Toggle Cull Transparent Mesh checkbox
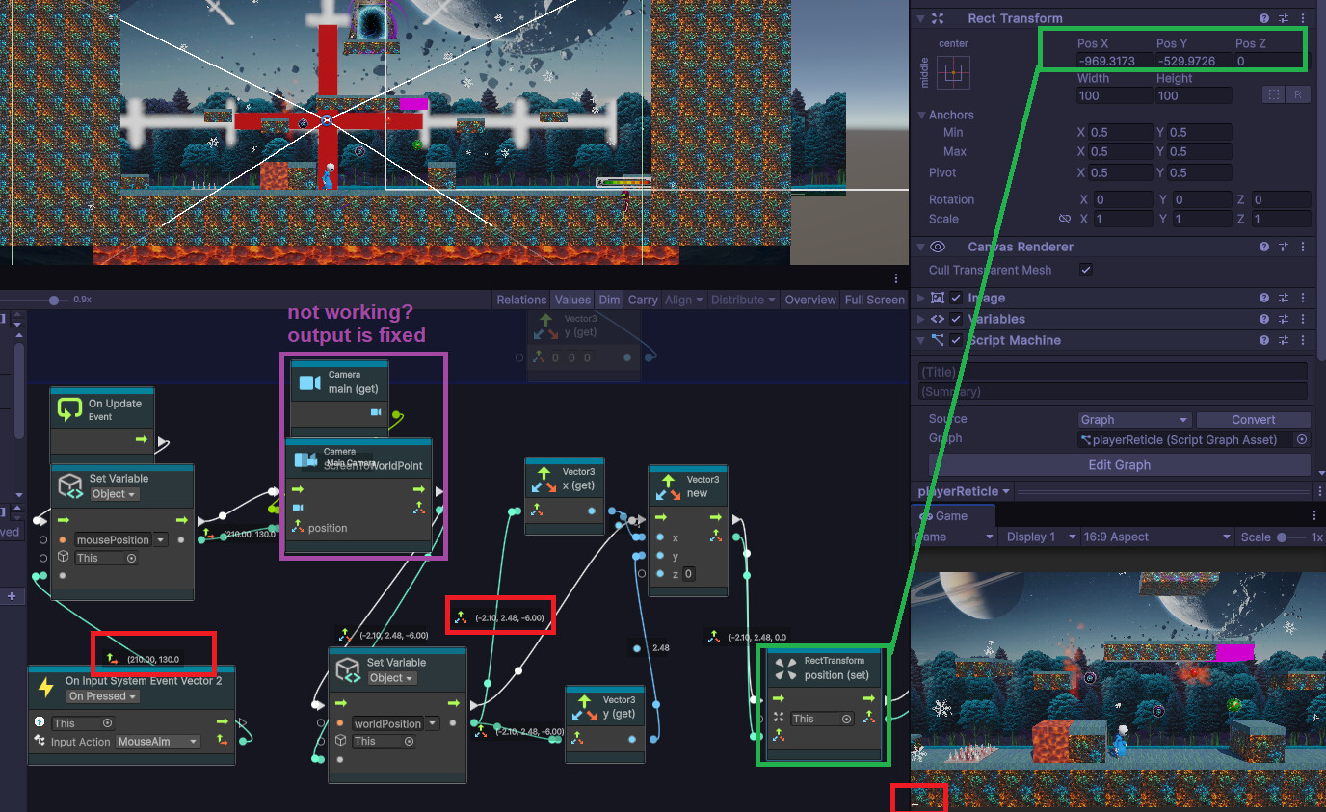Image resolution: width=1326 pixels, height=812 pixels. pyautogui.click(x=1086, y=270)
